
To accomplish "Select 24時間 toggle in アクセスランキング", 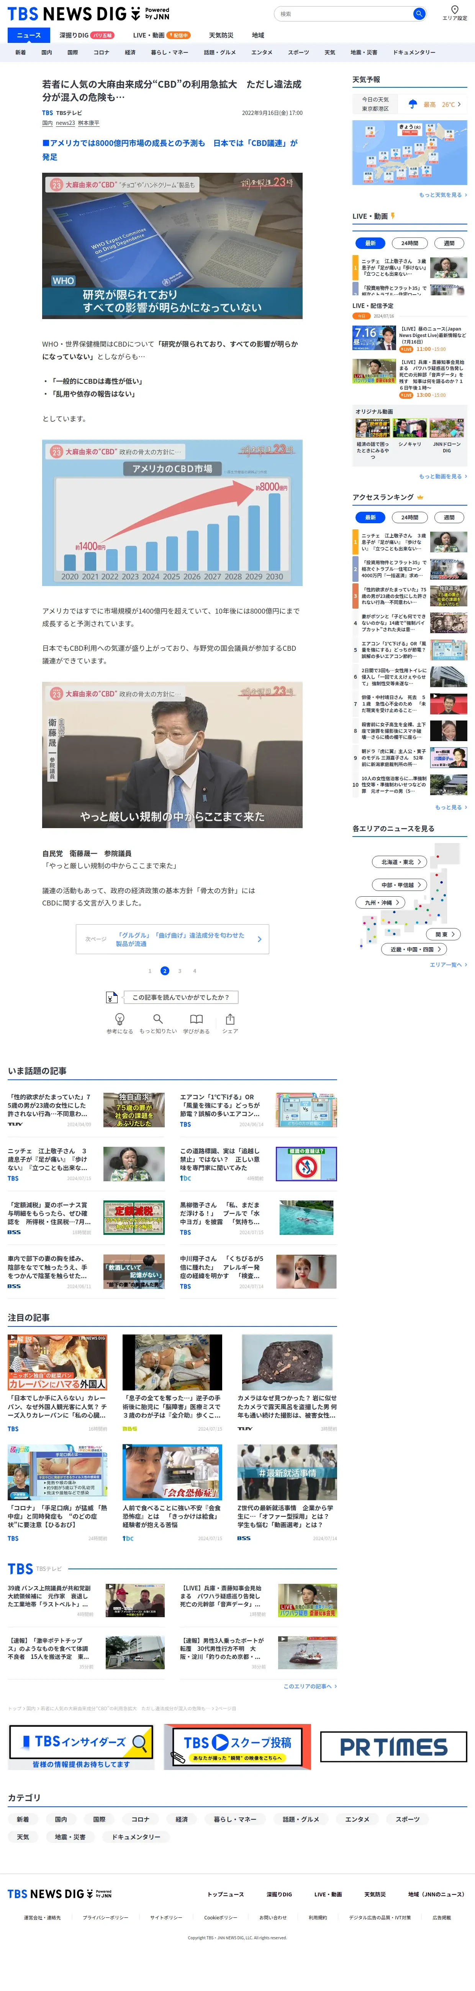I will (409, 517).
